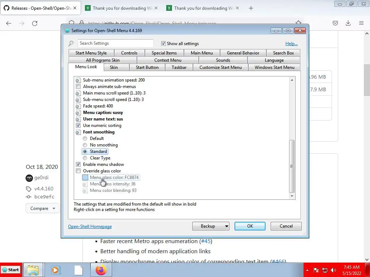Viewport: 370px width, 277px height.
Task: Open the Controls tab
Action: pos(129,53)
